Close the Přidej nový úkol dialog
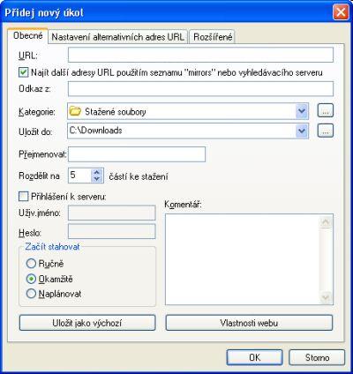This screenshot has height=374, width=353. (x=341, y=12)
